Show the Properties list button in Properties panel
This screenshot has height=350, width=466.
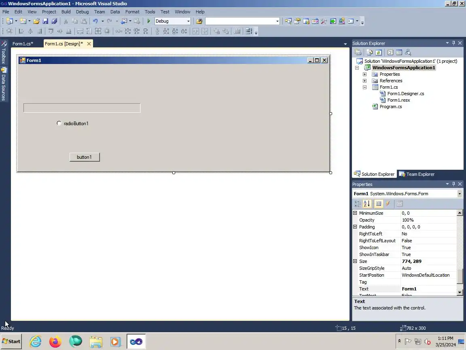[379, 204]
